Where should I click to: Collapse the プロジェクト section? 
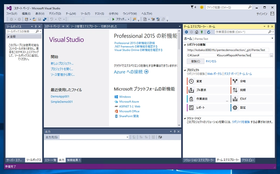185,70
